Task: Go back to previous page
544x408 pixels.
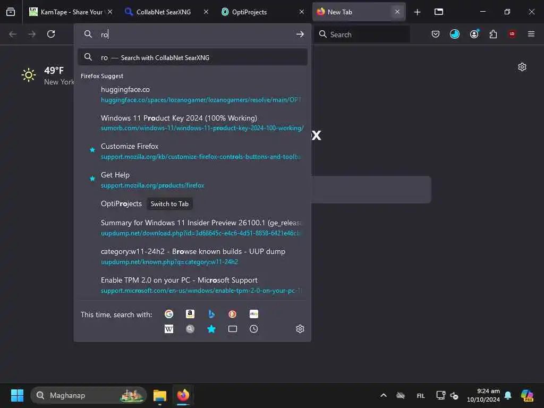Action: [x=13, y=34]
